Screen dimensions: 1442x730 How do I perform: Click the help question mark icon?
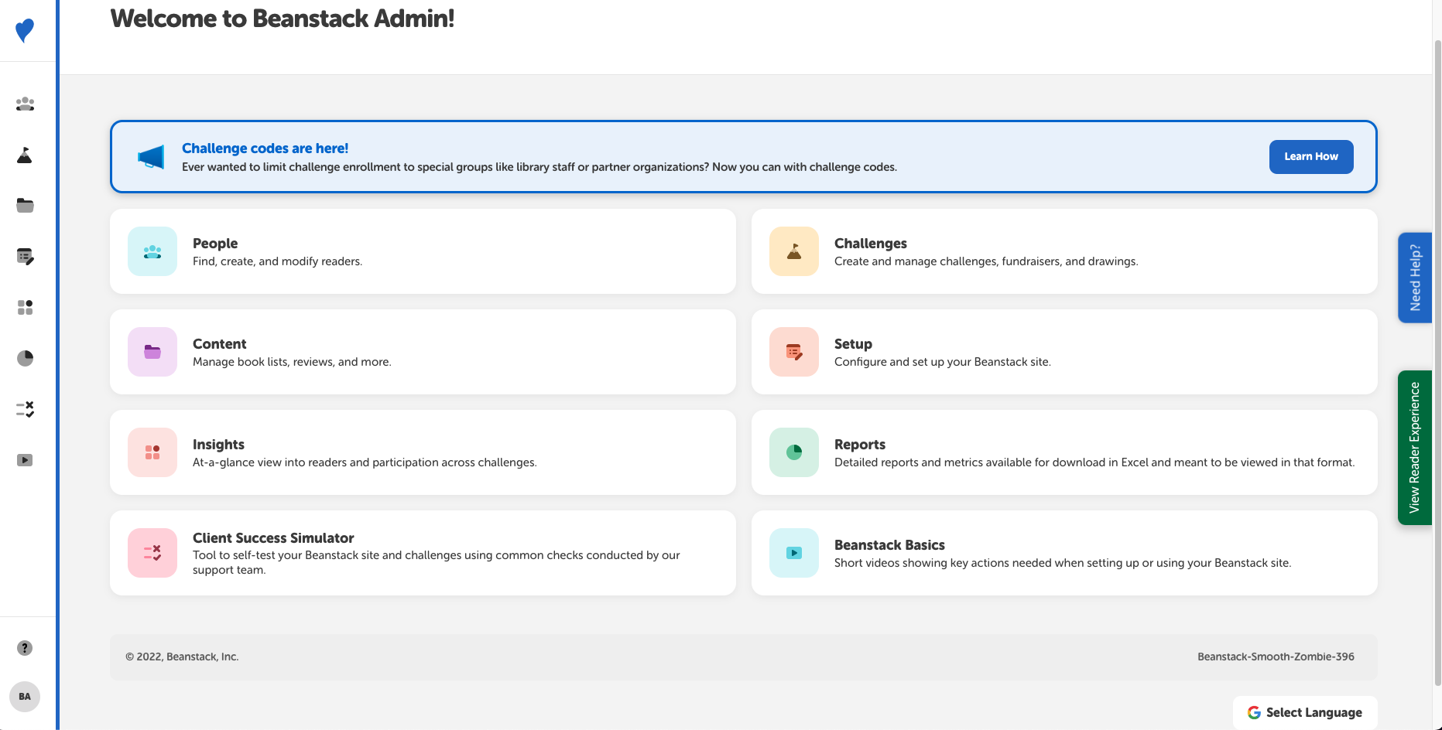[x=25, y=648]
